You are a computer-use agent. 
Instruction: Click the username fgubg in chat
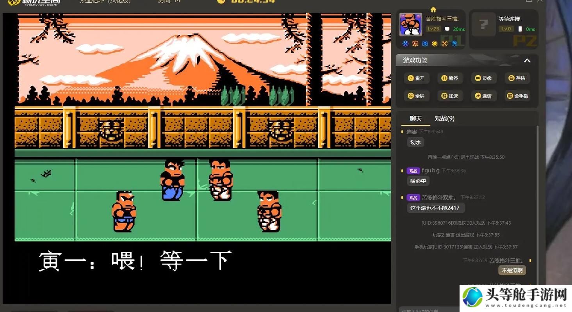coord(430,171)
